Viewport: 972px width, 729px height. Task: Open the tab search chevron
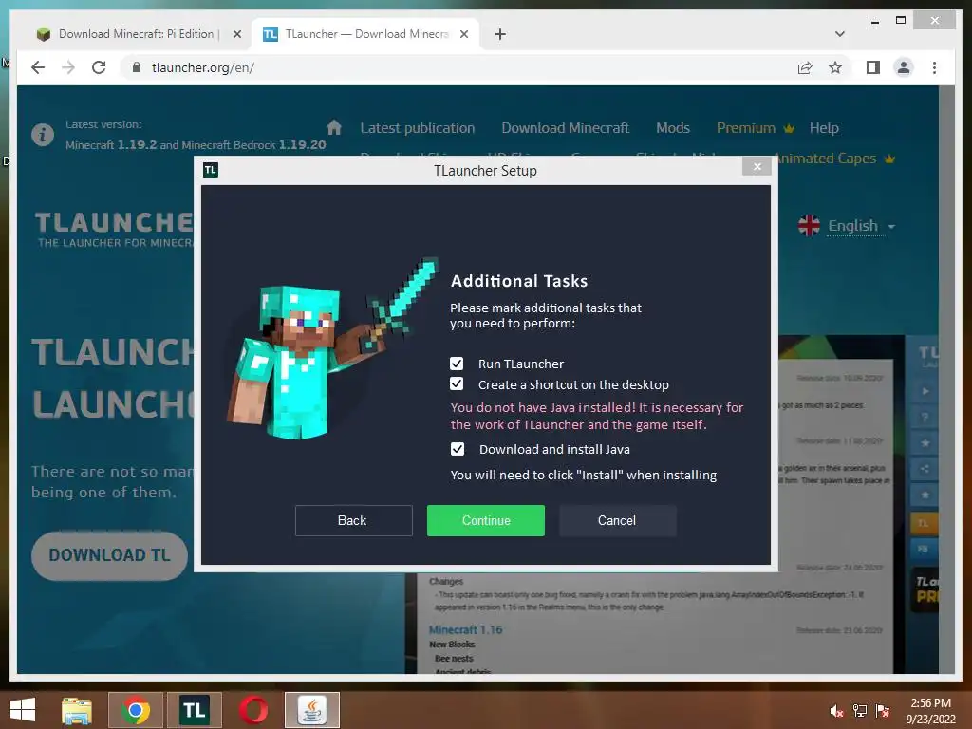tap(840, 34)
